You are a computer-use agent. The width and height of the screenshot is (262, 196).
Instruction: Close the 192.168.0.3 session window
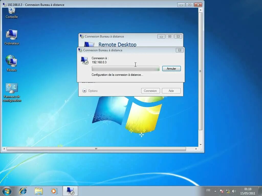click(x=198, y=5)
